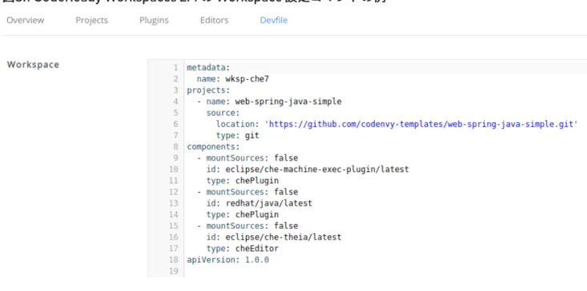This screenshot has height=291, width=587.
Task: Click 'type: chePlugin' on line 11
Action: 242,181
